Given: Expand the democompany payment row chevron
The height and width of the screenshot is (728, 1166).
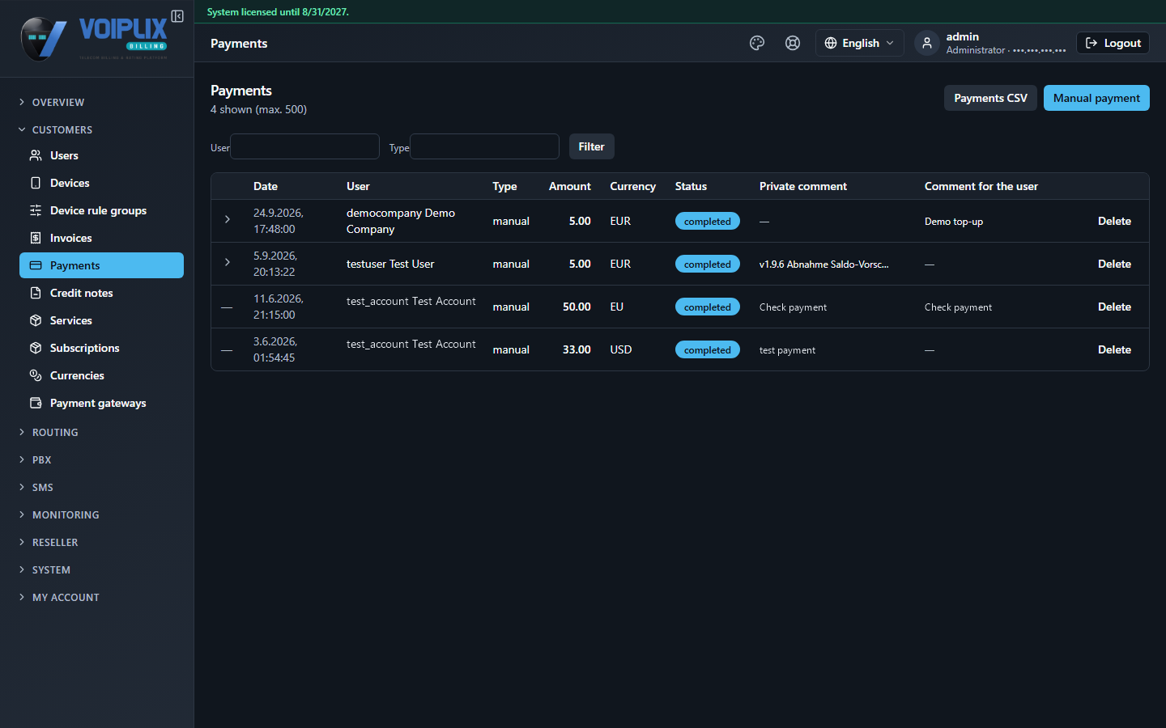Looking at the screenshot, I should coord(228,220).
